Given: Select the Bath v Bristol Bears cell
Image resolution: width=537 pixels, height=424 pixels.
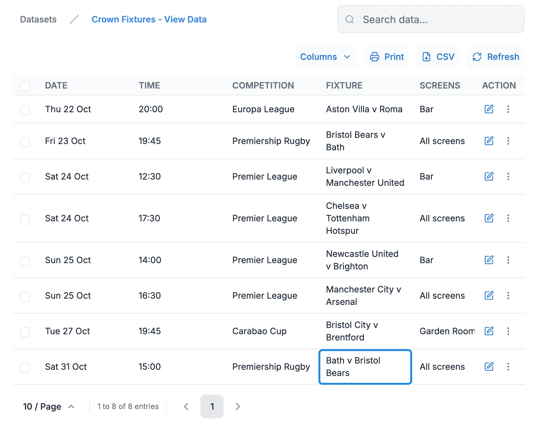Looking at the screenshot, I should coord(365,367).
